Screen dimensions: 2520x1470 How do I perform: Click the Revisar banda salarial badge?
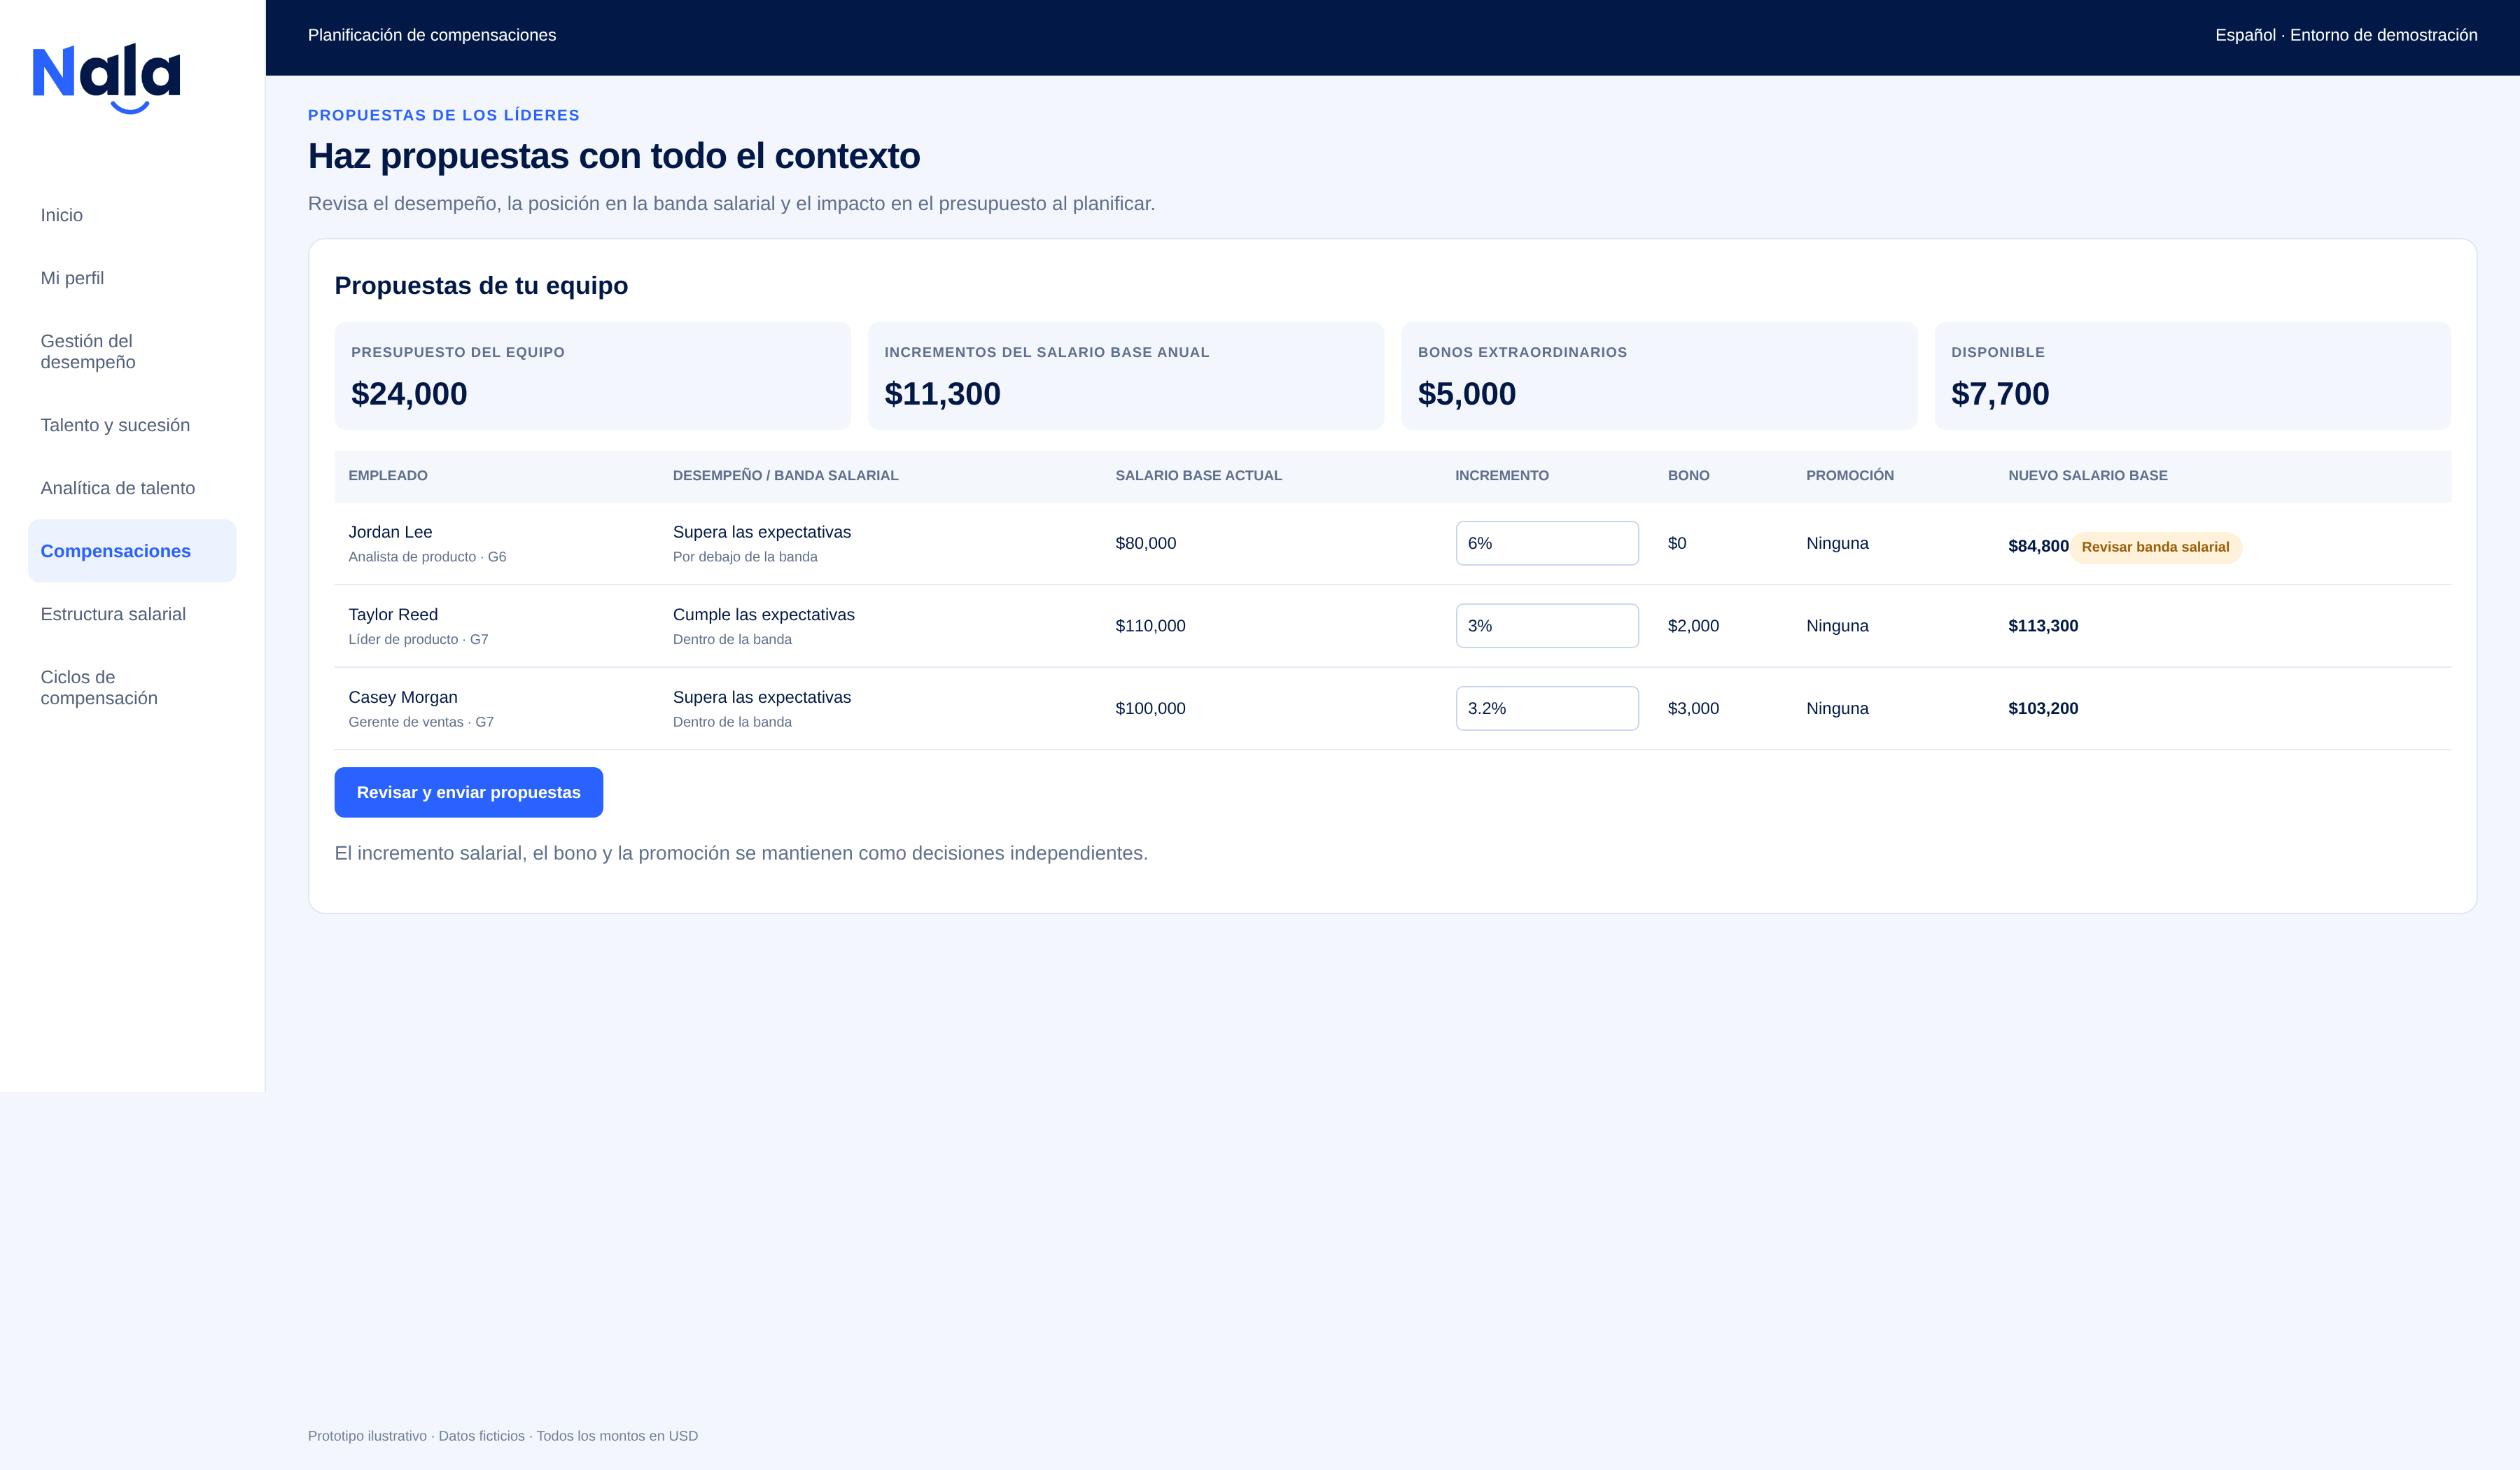[2155, 547]
